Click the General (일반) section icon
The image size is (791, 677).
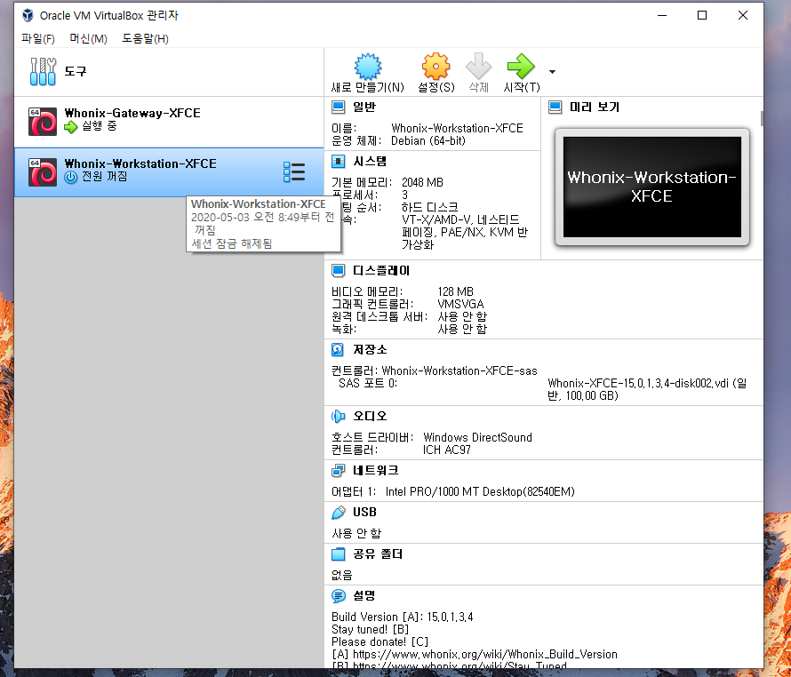coord(338,107)
